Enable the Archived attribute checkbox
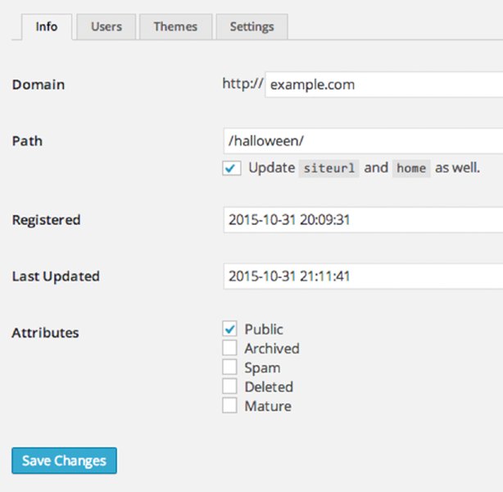Screen dimensions: 503x492 click(230, 348)
